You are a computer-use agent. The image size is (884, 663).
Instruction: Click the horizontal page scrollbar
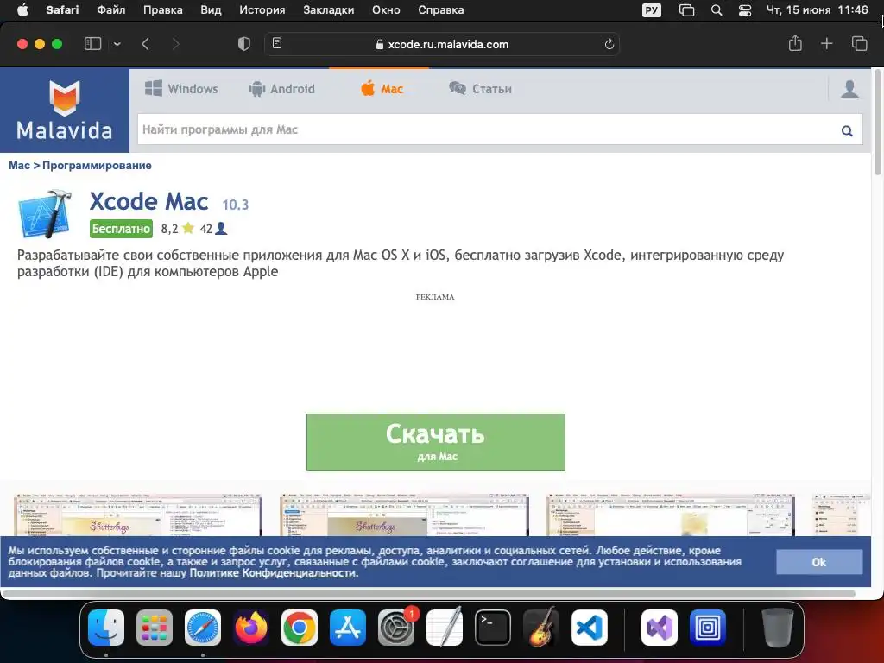[x=430, y=593]
